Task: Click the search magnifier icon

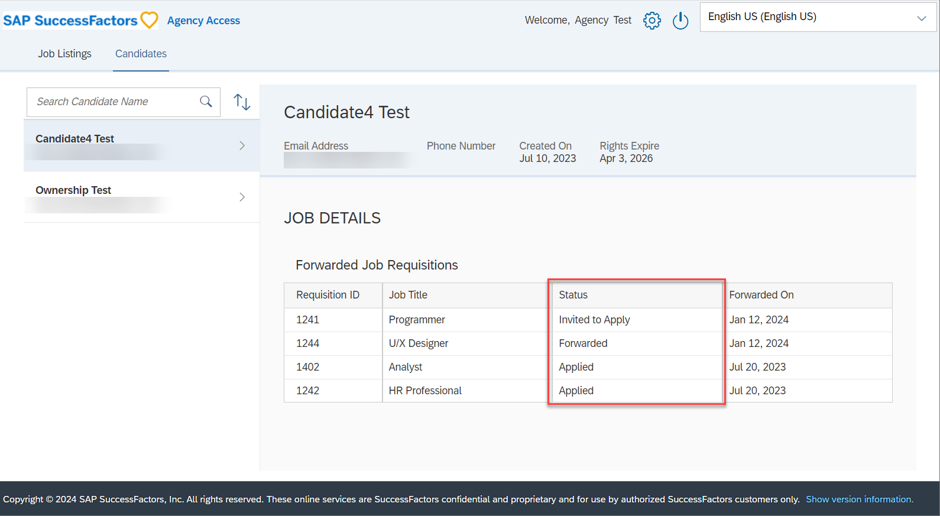Action: 206,102
